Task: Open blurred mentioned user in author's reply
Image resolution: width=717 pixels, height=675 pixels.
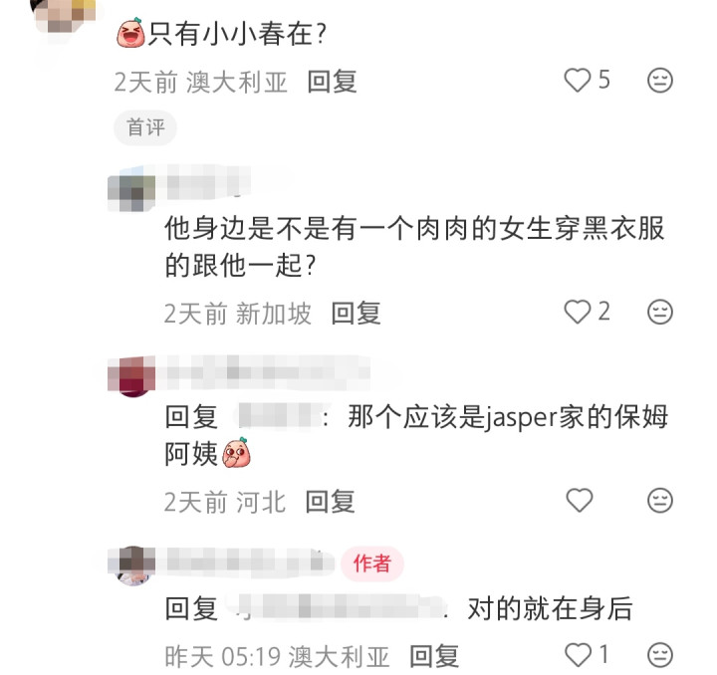Action: point(339,608)
